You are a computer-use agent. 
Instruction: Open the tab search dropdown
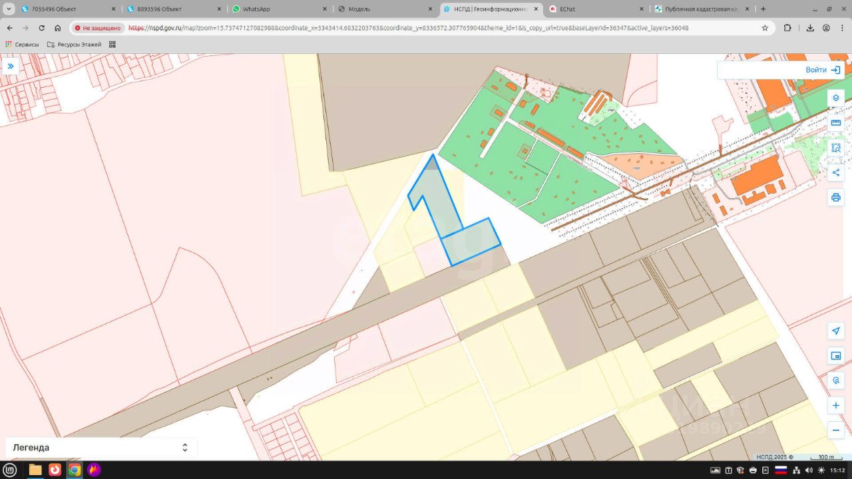pos(9,9)
